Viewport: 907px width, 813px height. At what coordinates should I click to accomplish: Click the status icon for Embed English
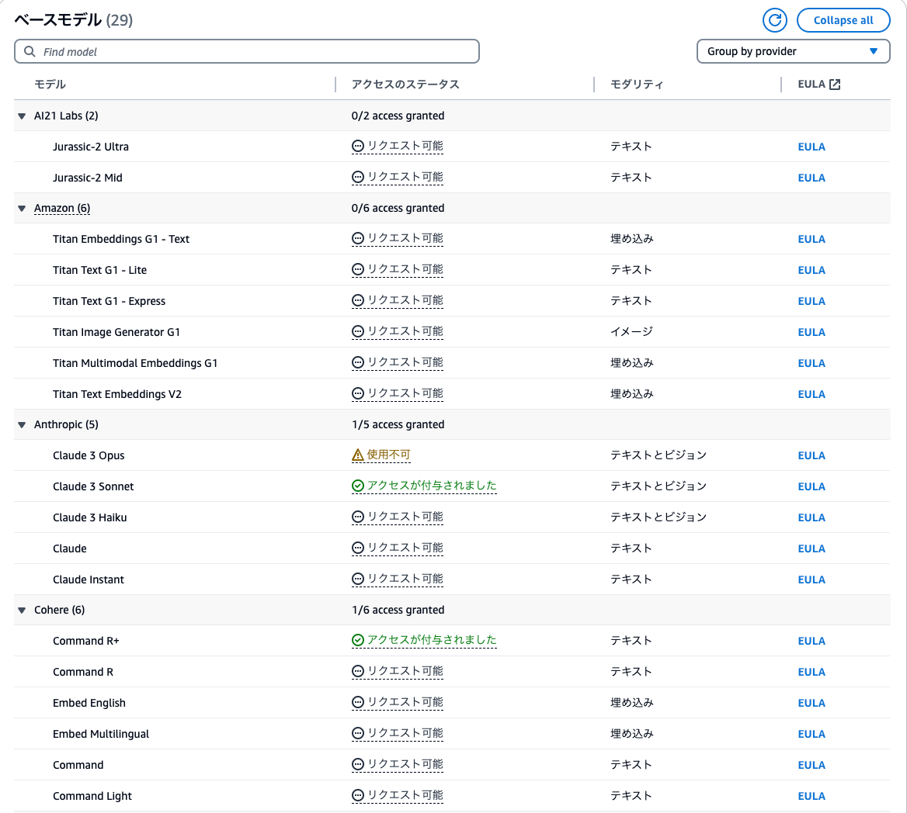pyautogui.click(x=358, y=703)
